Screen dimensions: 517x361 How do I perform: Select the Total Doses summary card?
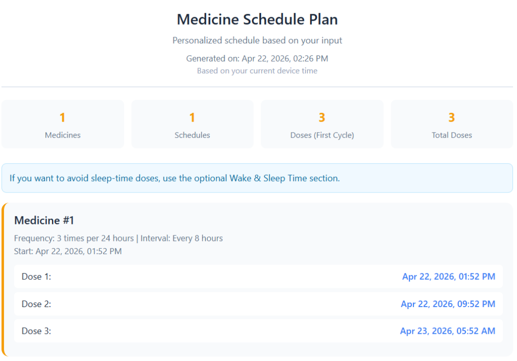coord(451,124)
